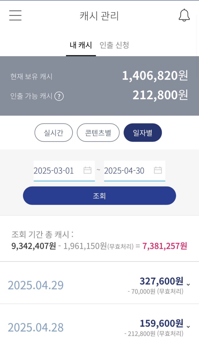The image size is (199, 343).
Task: Open the start date calendar icon
Action: (x=88, y=170)
